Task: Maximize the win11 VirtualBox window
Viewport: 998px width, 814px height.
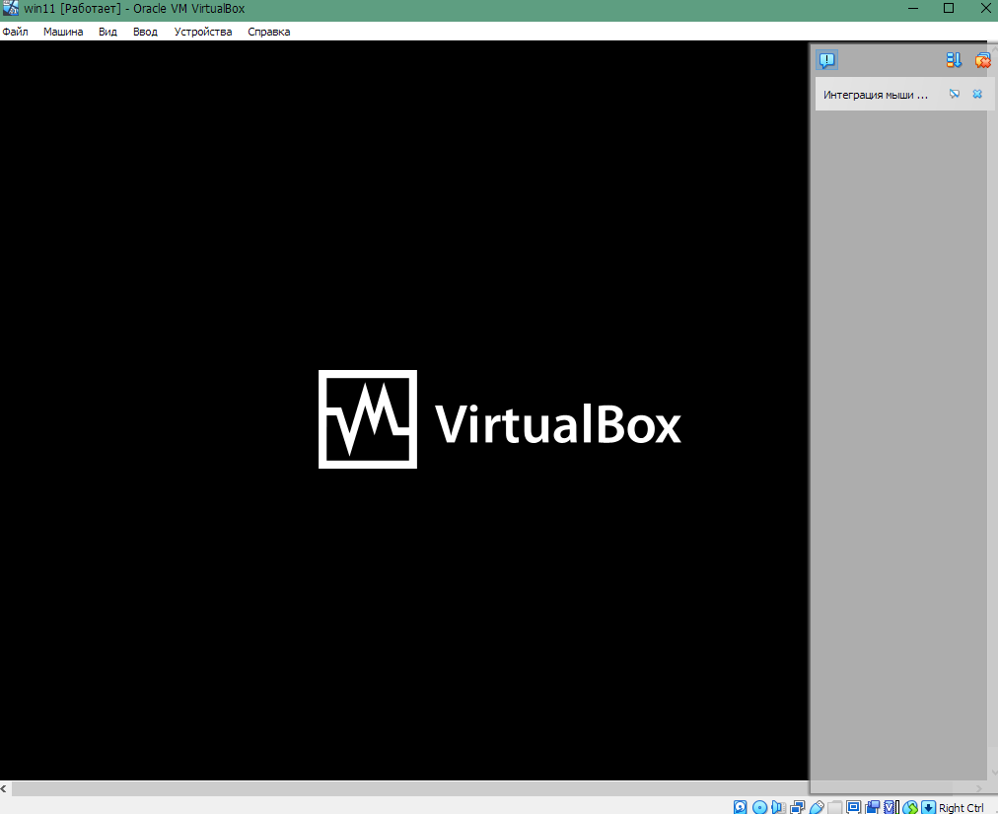Action: [949, 8]
